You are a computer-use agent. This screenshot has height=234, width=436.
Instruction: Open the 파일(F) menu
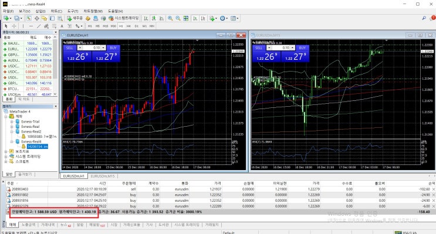(8, 11)
